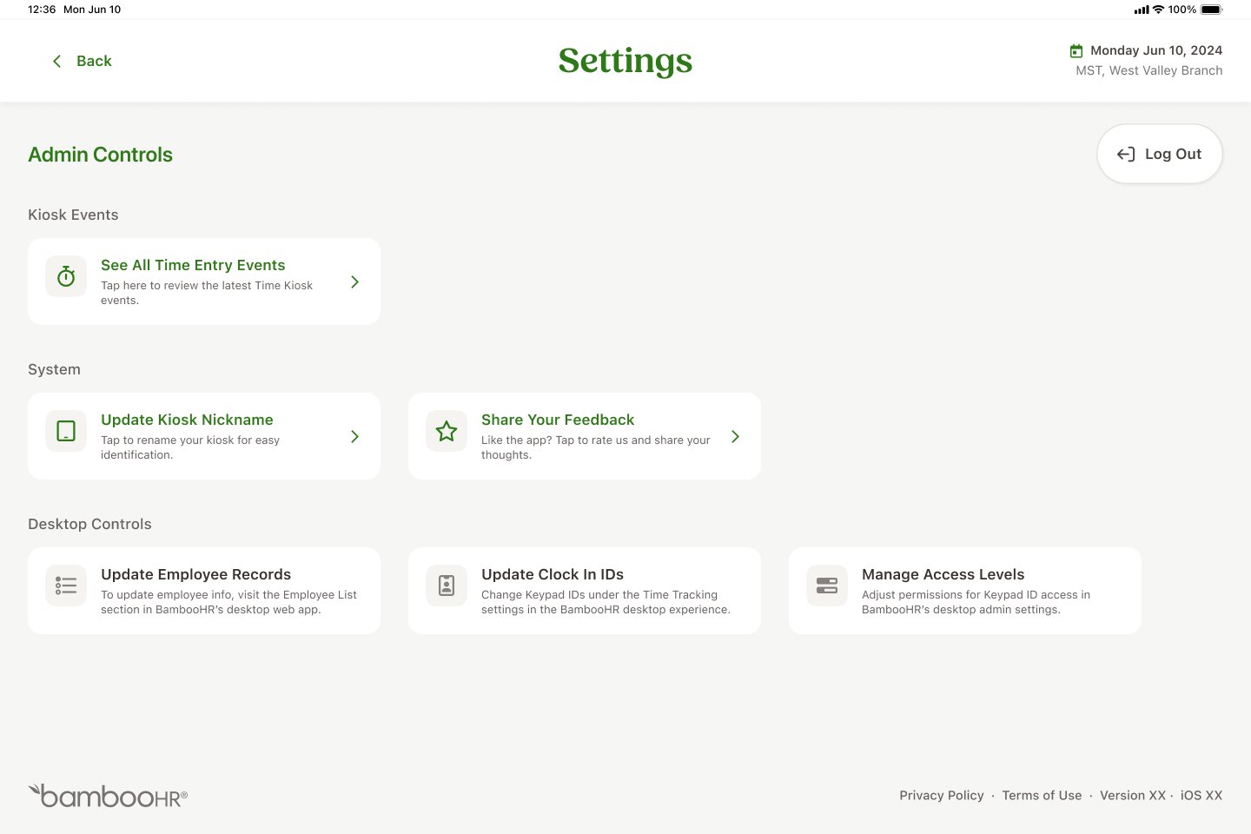Image resolution: width=1251 pixels, height=834 pixels.
Task: Tap the BambooHR logo
Action: point(108,796)
